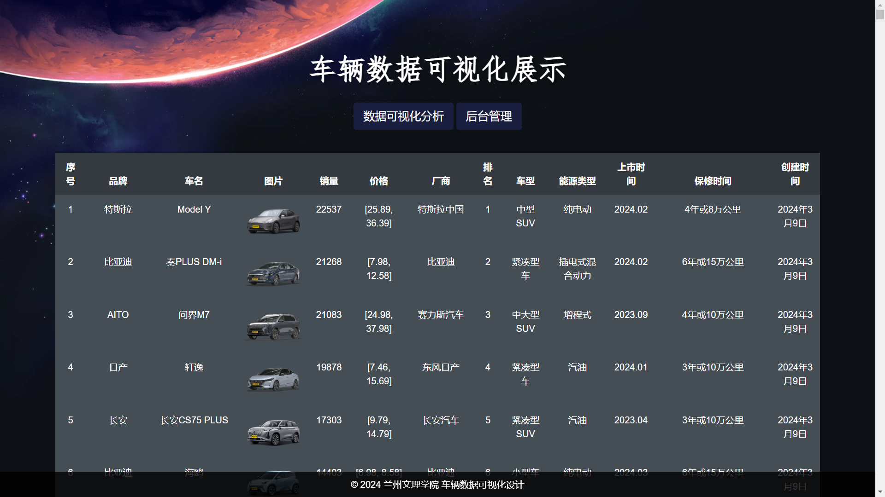Screen dimensions: 885x497
Task: Click the 排名 column header
Action: coord(488,174)
